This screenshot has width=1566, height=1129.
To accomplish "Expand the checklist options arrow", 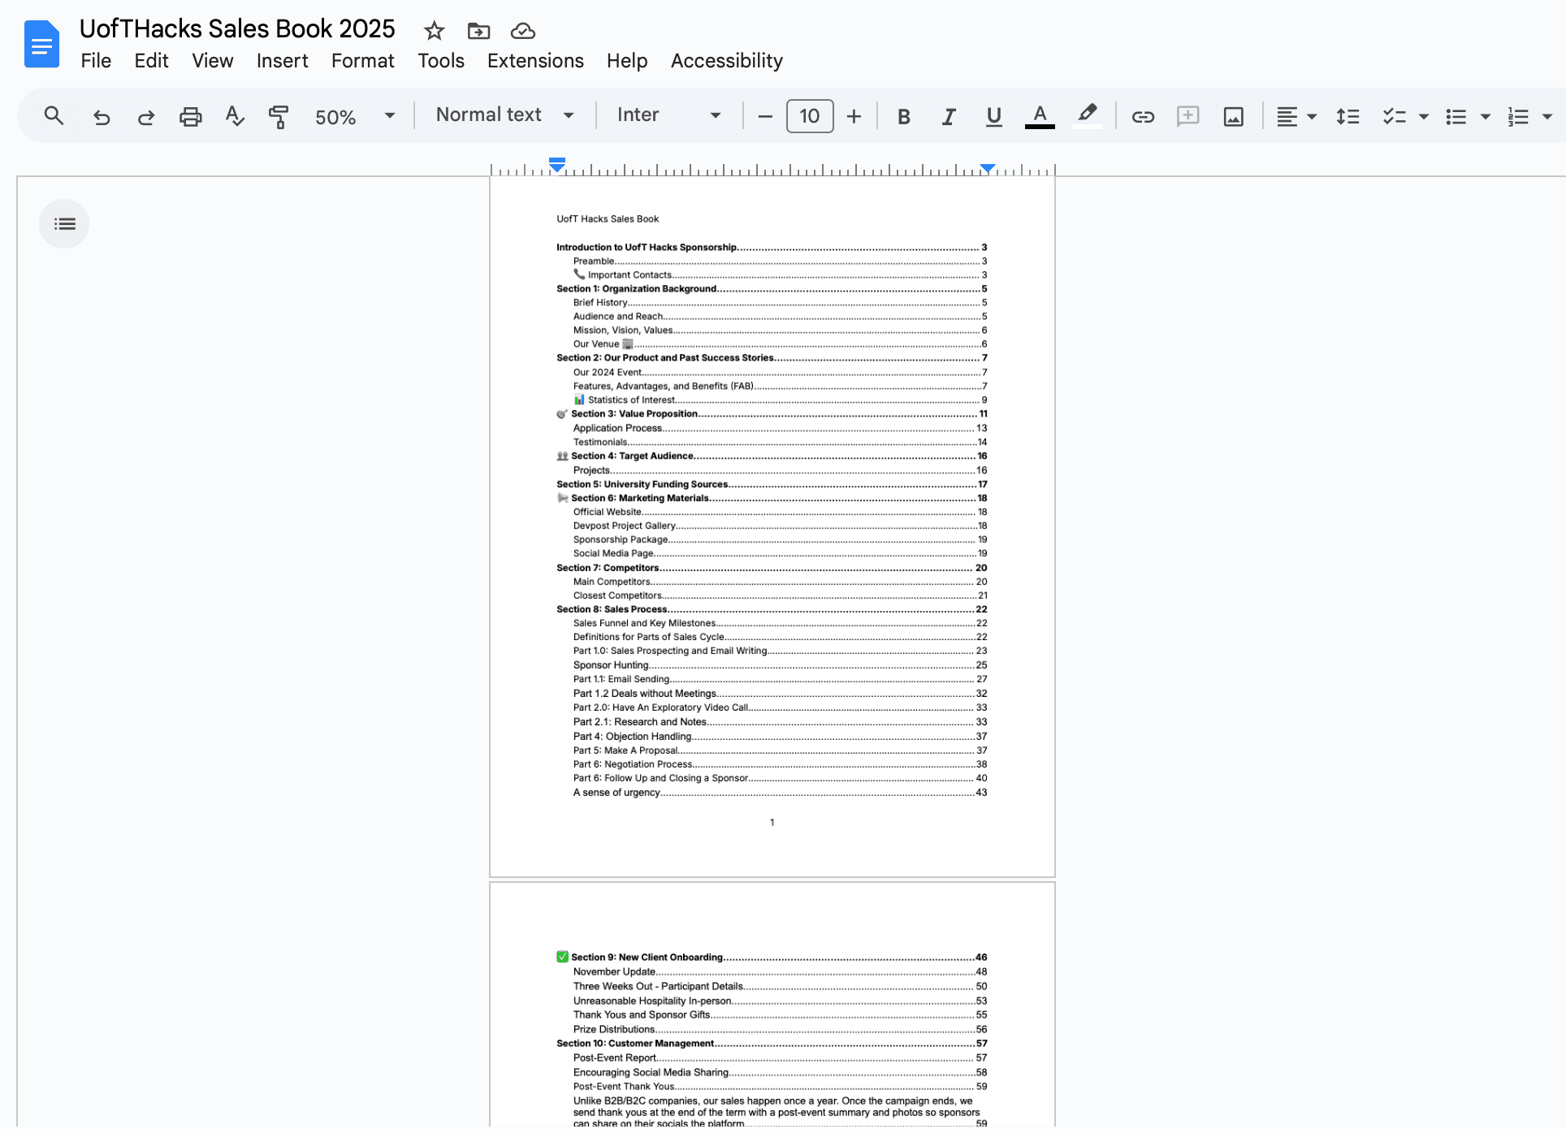I will 1423,116.
